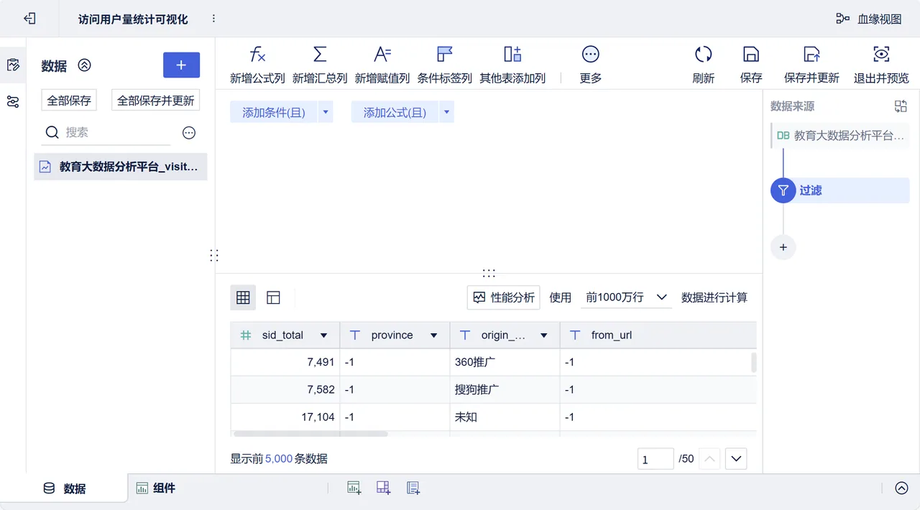This screenshot has width=920, height=510.
Task: Click the 添加条件(且) button
Action: coord(274,112)
